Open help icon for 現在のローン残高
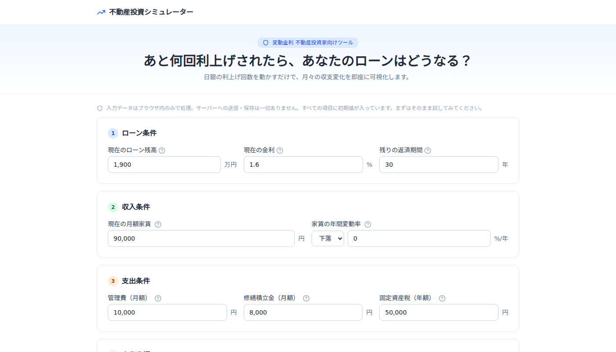This screenshot has width=616, height=352. click(x=162, y=150)
